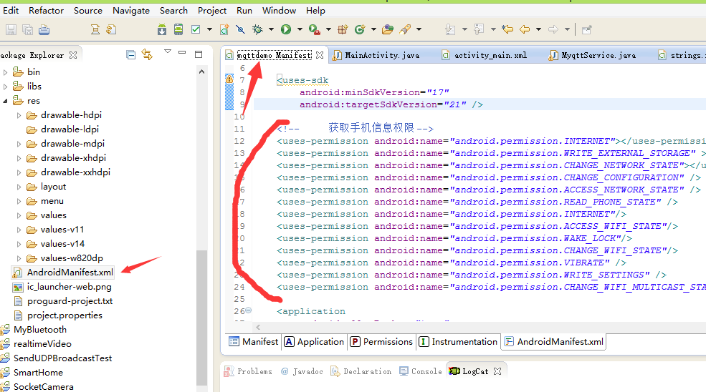Click the Open Type icon

point(388,29)
